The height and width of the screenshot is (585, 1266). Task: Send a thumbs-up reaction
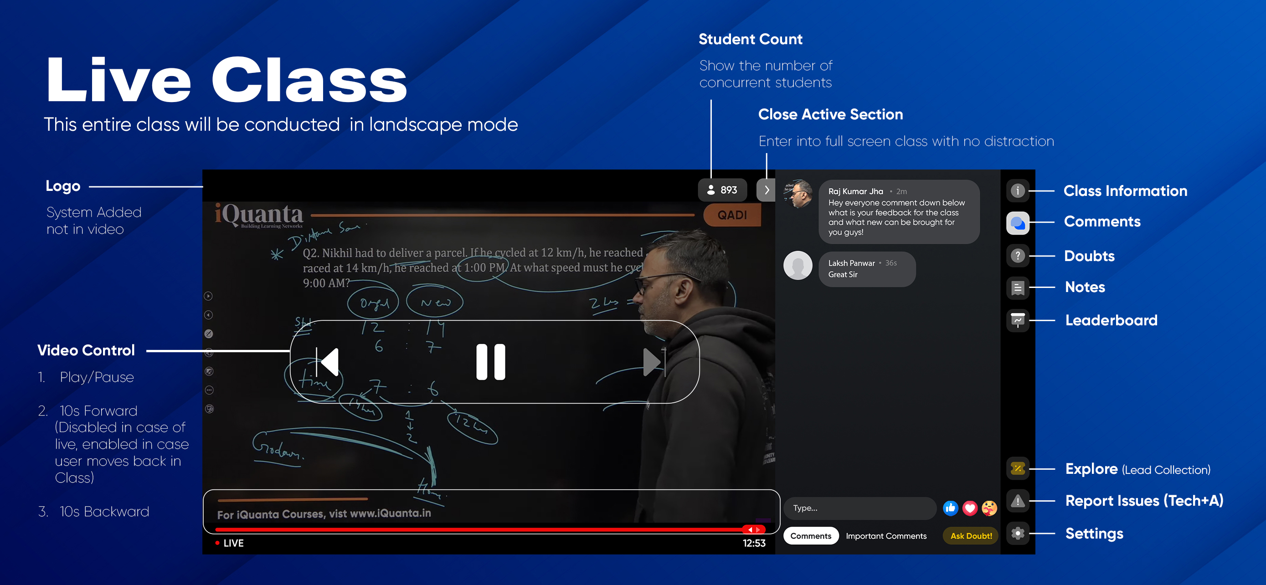(x=951, y=508)
